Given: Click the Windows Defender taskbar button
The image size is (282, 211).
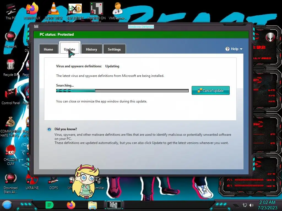Looking at the screenshot, I should 114,205.
